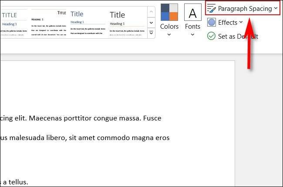Open the Paragraph Spacing dropdown arrow

[276, 8]
